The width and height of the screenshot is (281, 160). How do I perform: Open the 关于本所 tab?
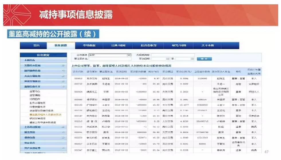tap(207, 45)
